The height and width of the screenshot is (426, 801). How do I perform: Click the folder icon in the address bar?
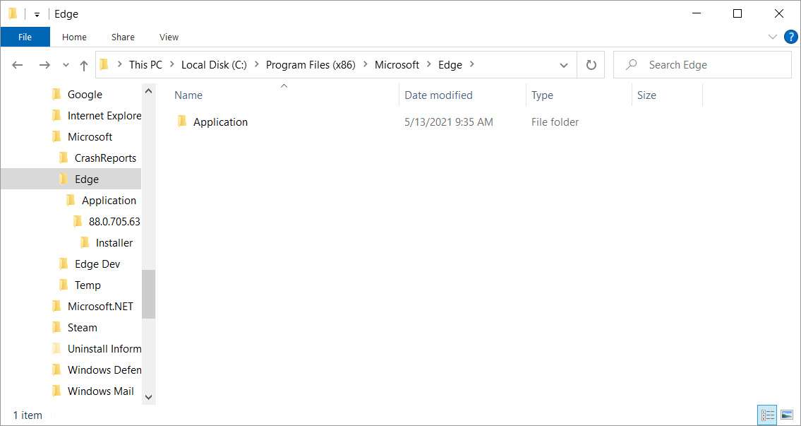[104, 64]
